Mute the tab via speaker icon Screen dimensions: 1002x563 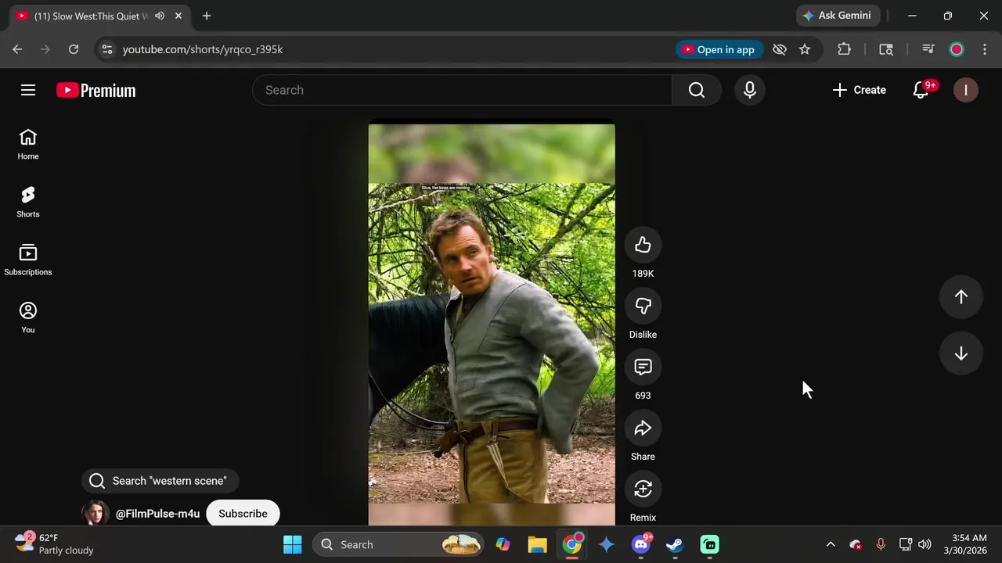point(160,16)
